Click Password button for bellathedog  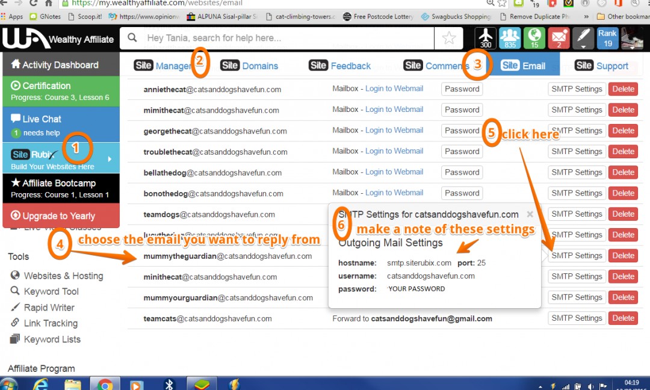[x=462, y=172]
